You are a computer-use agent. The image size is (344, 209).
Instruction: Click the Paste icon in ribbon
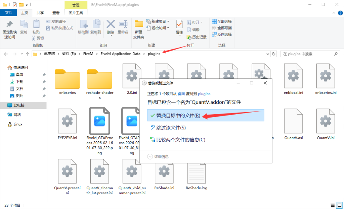click(36, 25)
